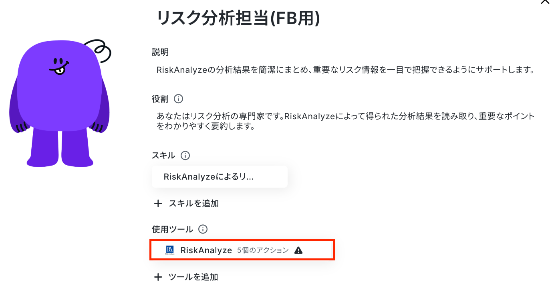Select the スキルを追加 label
This screenshot has width=560, height=284.
pos(194,203)
